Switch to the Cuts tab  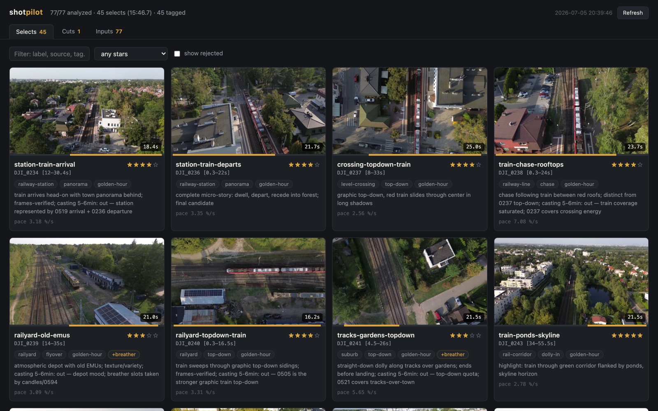[71, 31]
